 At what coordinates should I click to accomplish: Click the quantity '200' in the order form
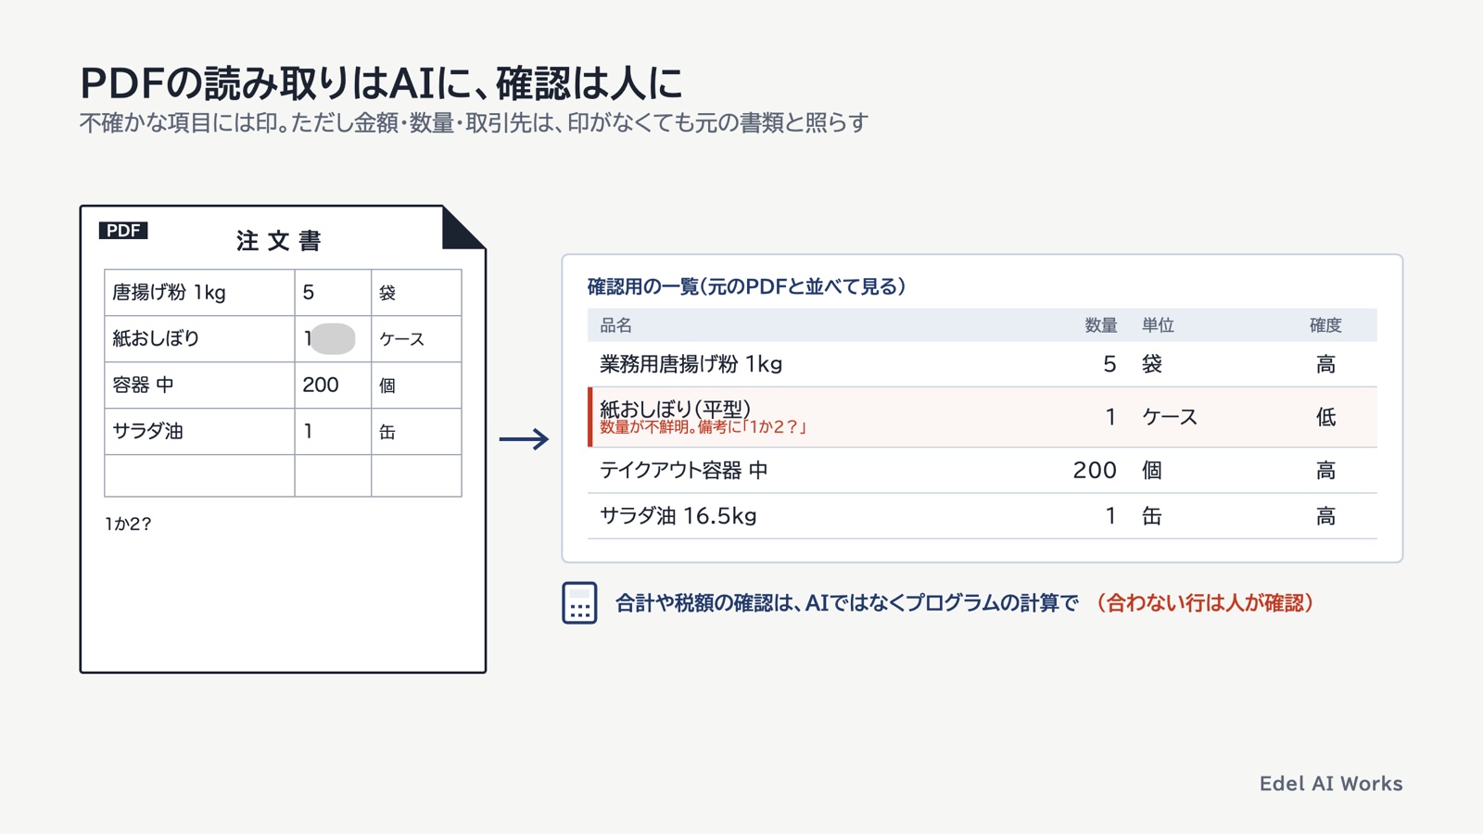tap(321, 385)
